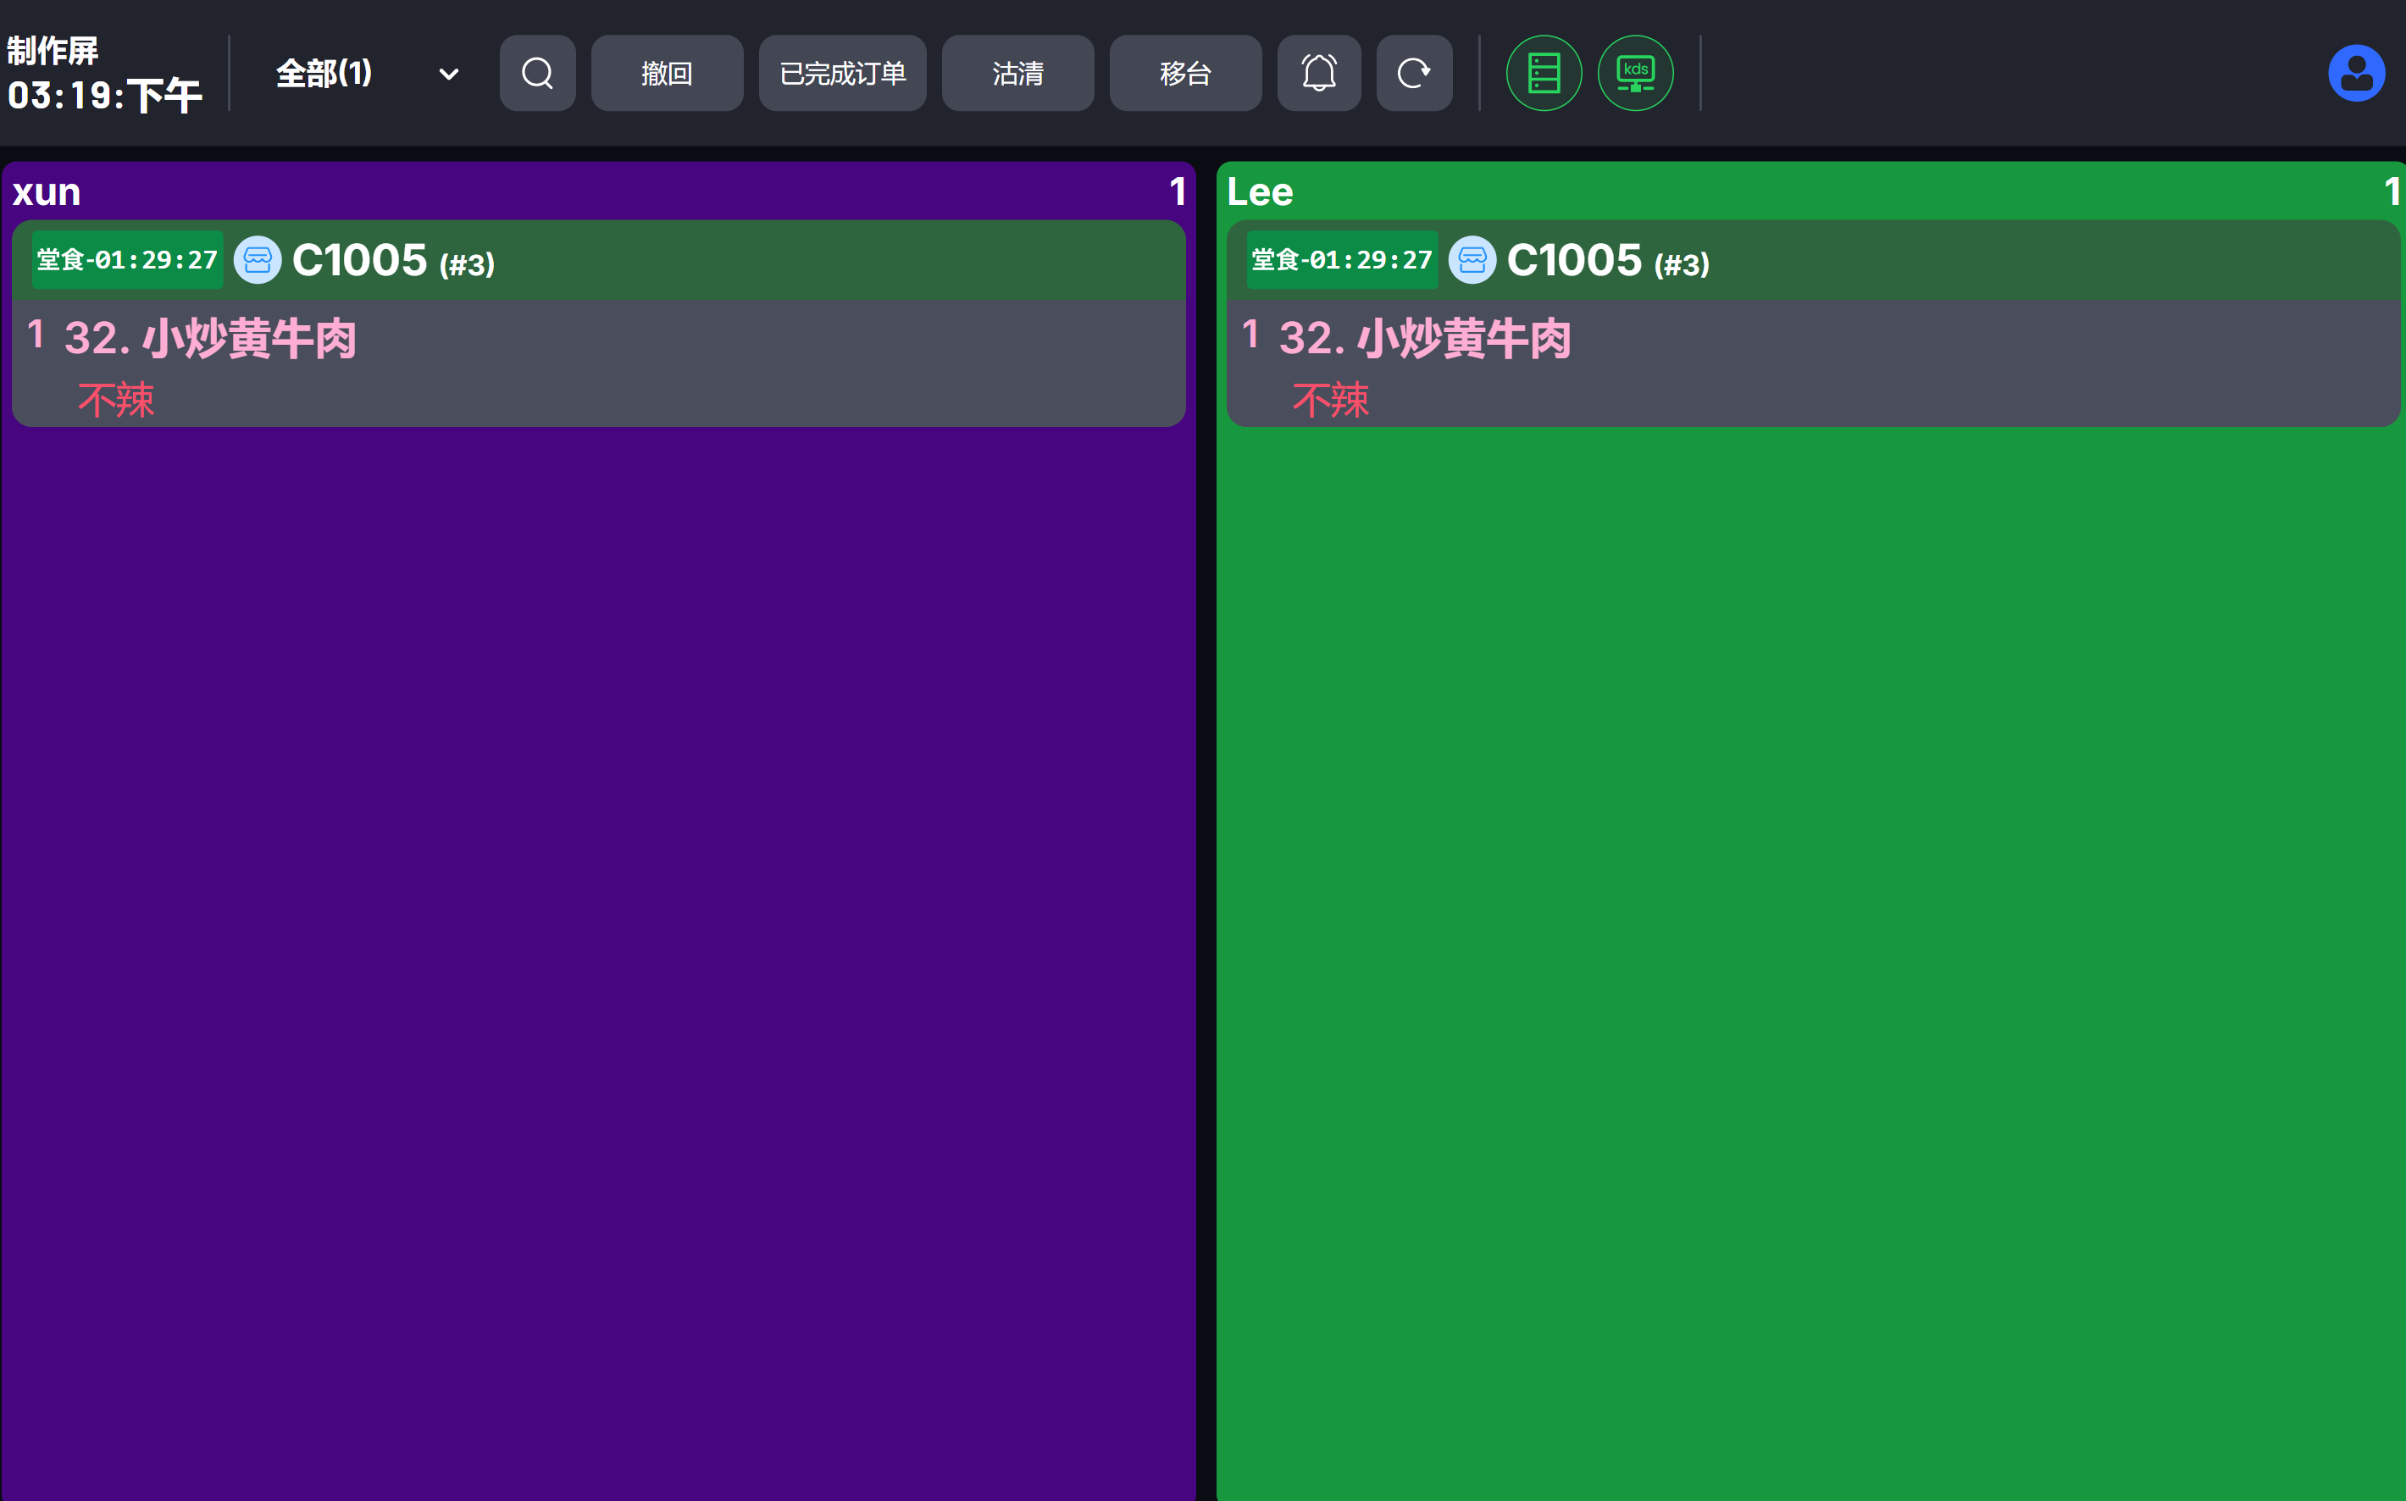Click the refresh arrow icon

tap(1413, 74)
